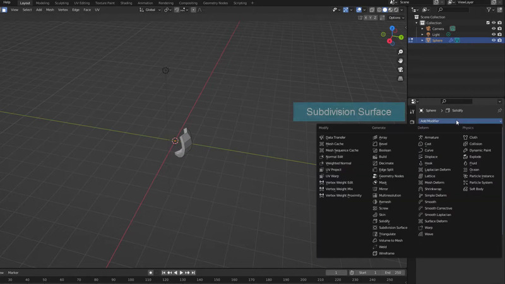The height and width of the screenshot is (284, 505).
Task: Hide the Camera in the outliner
Action: tap(494, 28)
